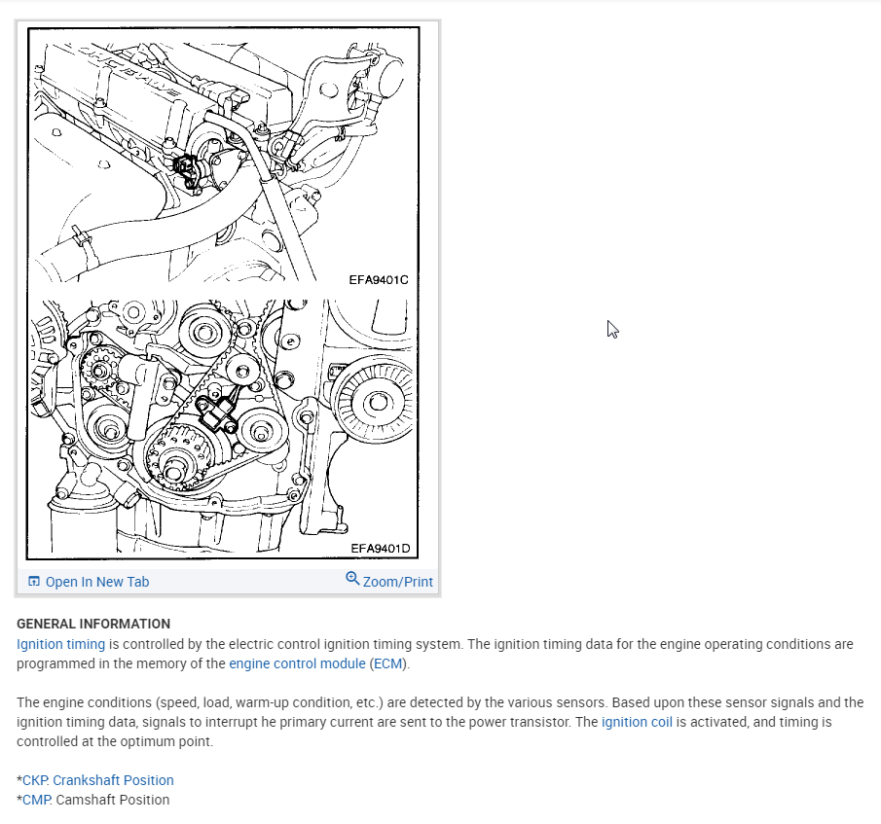Click the EFA9401D figure label
881x824 pixels.
point(381,548)
